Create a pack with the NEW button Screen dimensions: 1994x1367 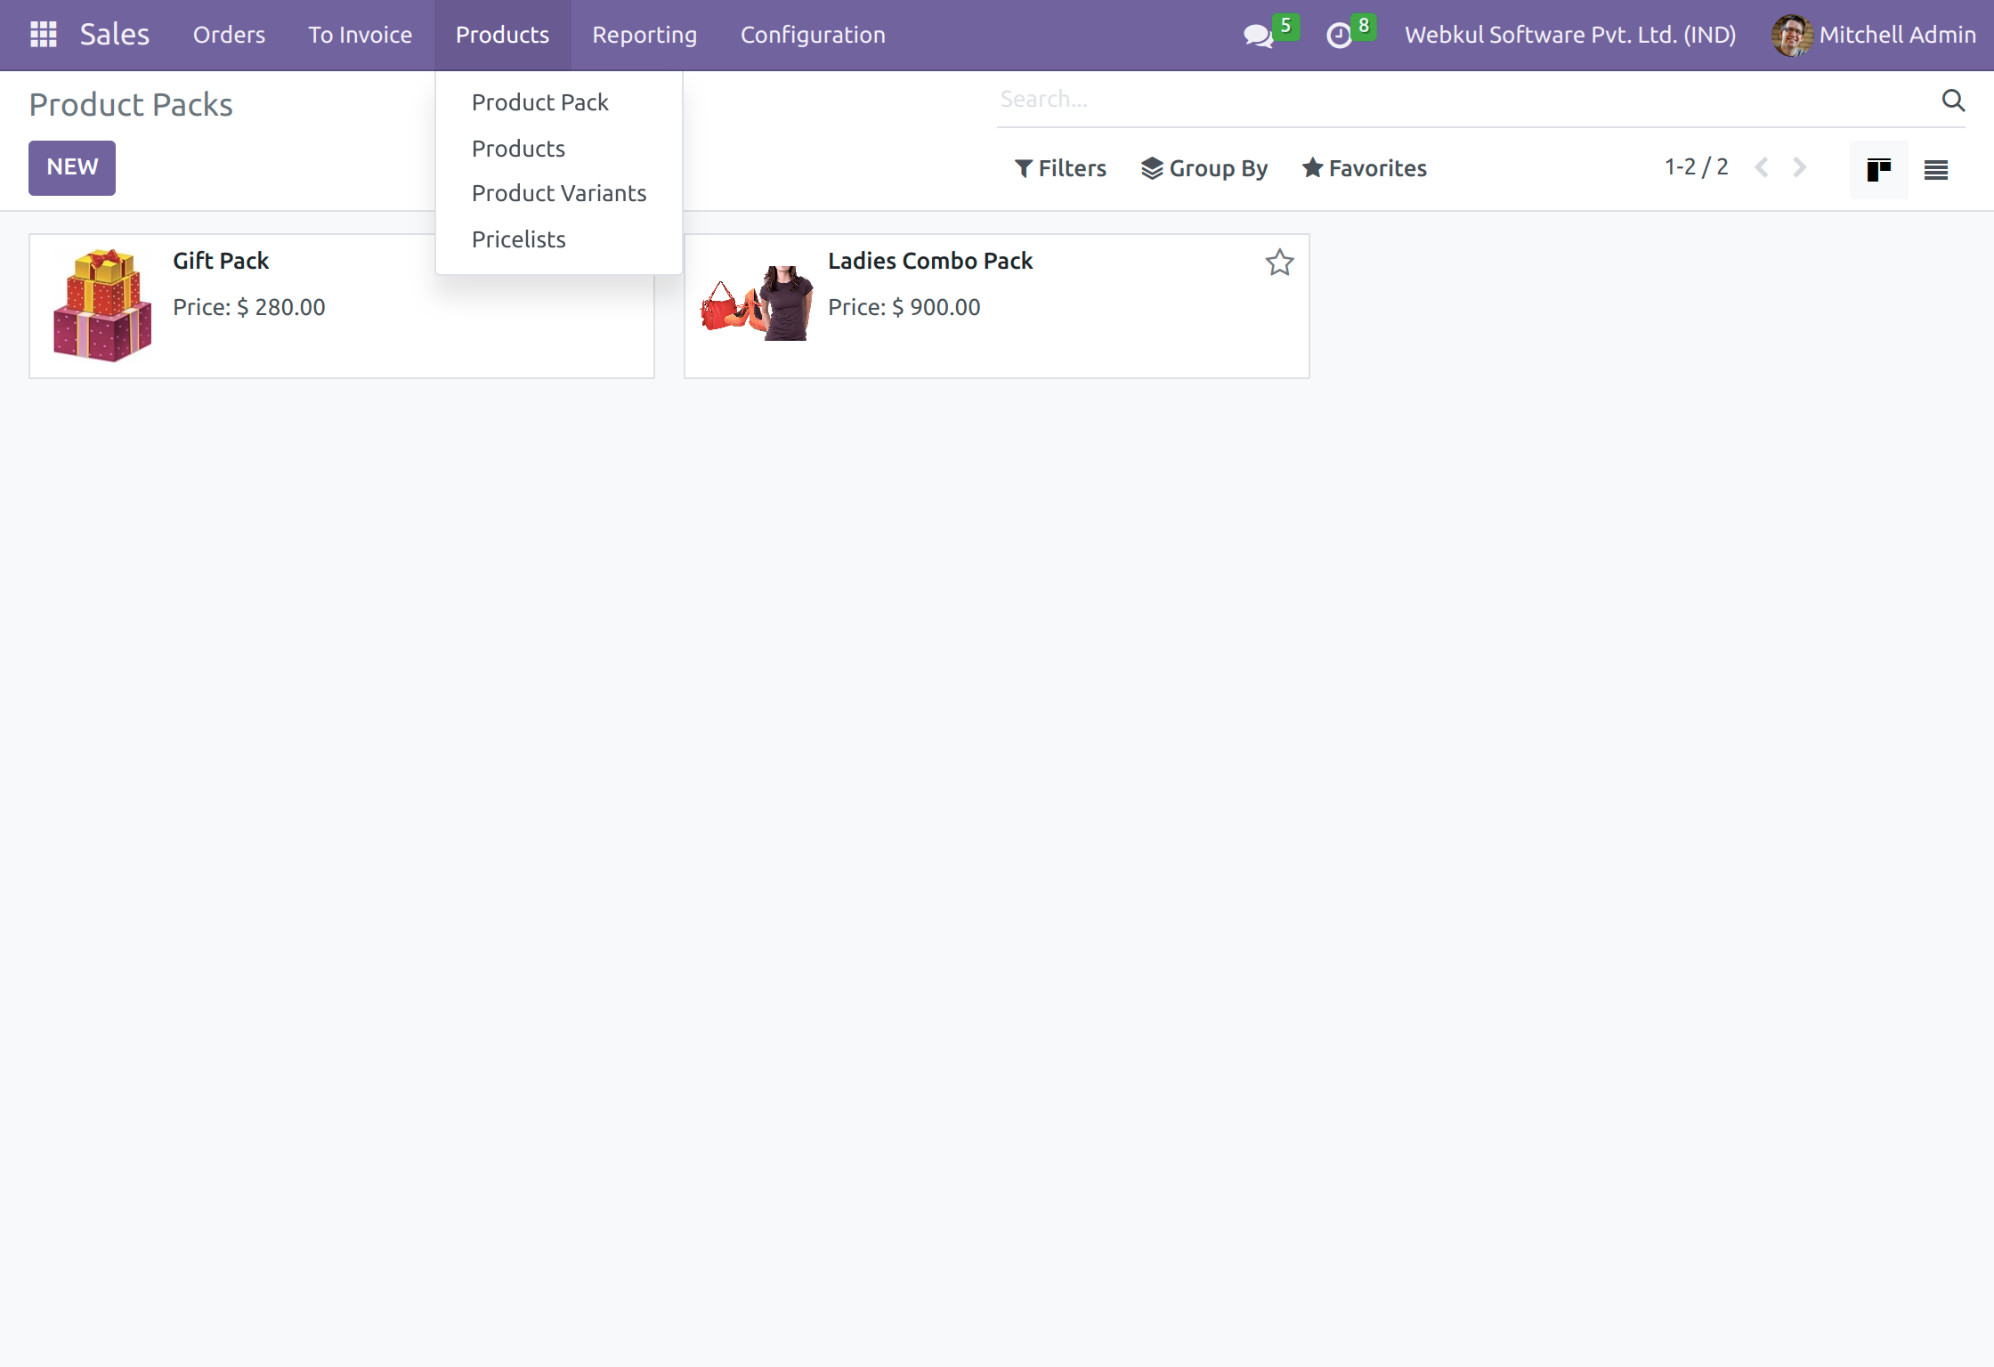click(71, 167)
